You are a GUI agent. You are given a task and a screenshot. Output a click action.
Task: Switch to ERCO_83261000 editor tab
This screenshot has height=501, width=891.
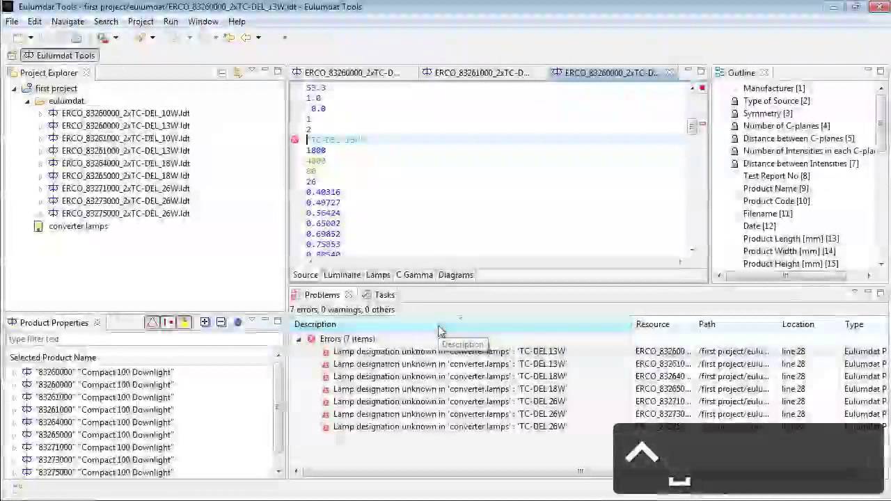click(482, 73)
